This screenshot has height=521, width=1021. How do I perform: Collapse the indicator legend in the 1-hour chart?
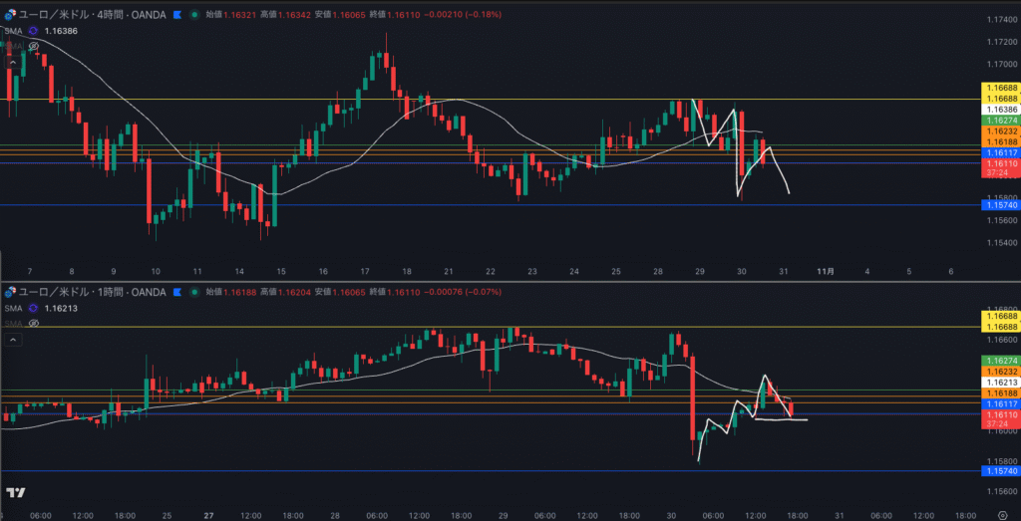coord(13,340)
